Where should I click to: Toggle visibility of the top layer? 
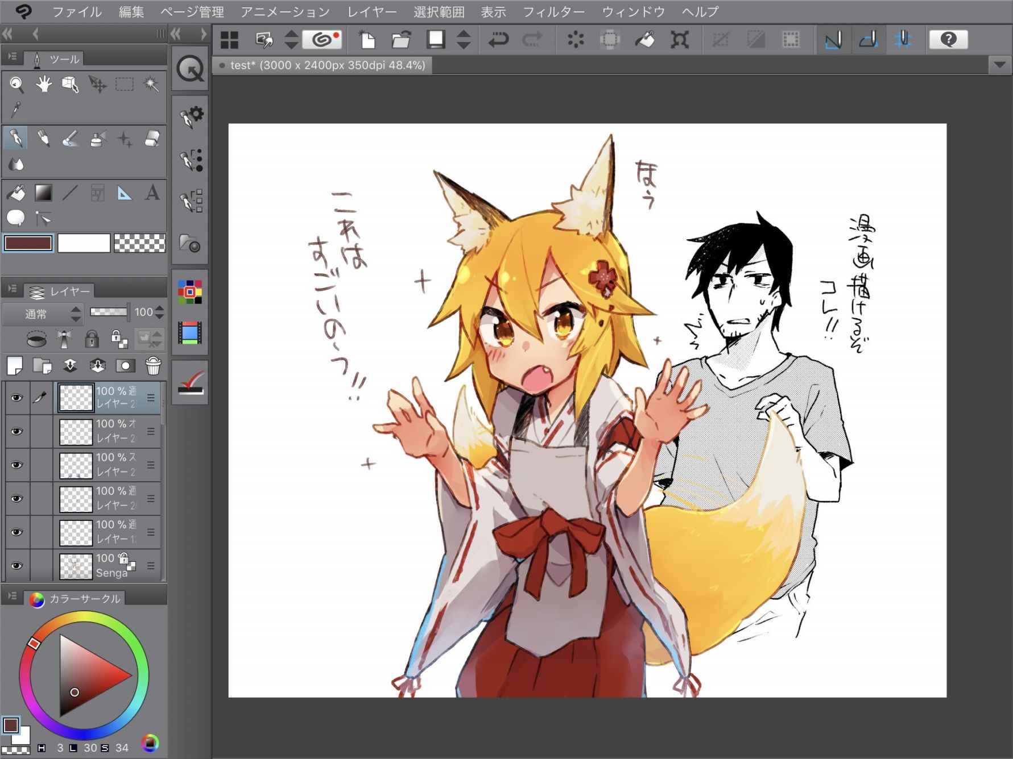pyautogui.click(x=17, y=398)
